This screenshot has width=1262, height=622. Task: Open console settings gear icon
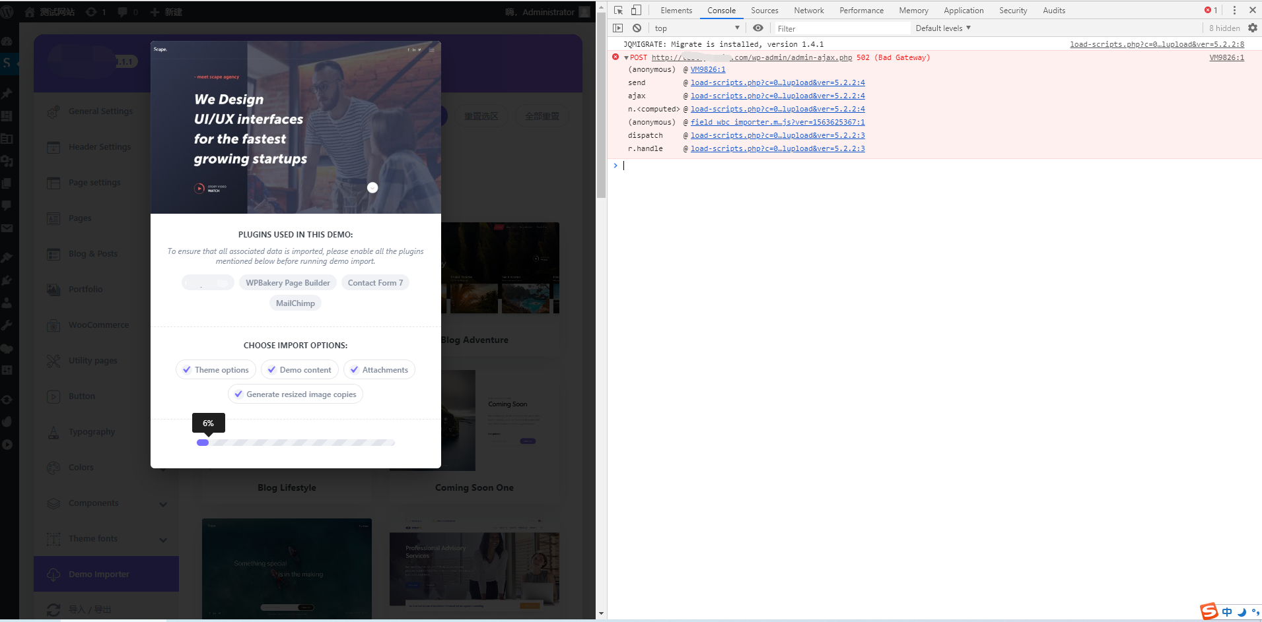(x=1252, y=28)
